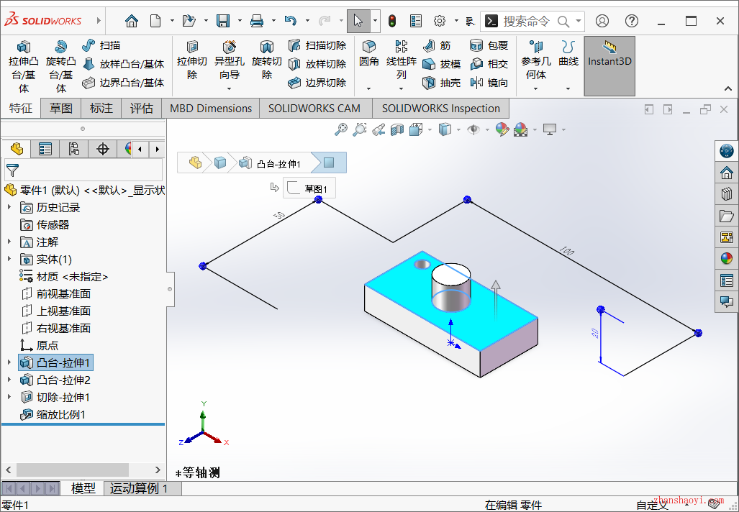Viewport: 739px width, 512px height.
Task: Open the Fillet (圆角) dropdown arrow
Action: (368, 88)
